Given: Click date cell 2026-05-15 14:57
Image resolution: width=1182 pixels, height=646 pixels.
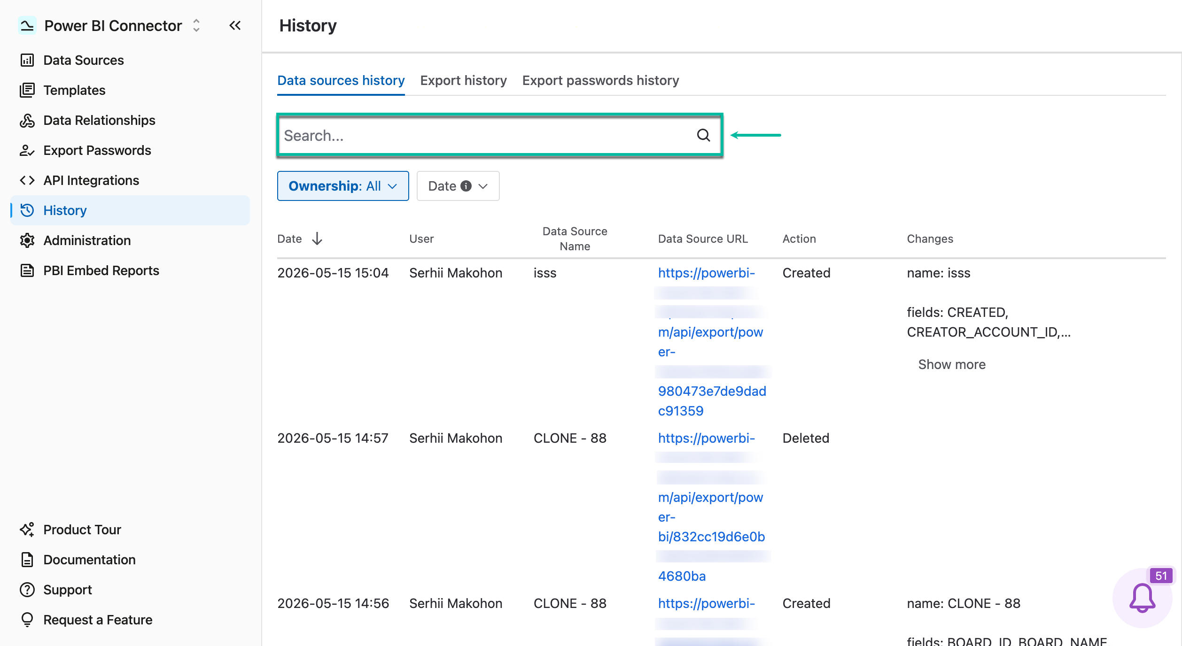Looking at the screenshot, I should [333, 438].
